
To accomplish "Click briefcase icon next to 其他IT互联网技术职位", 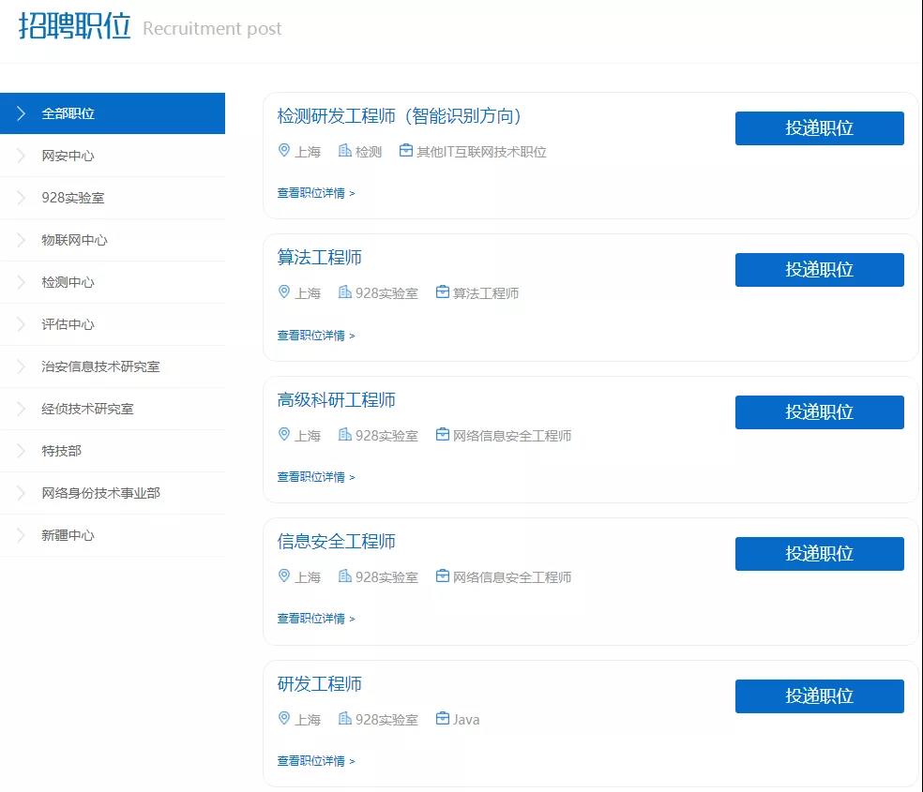I will [405, 151].
